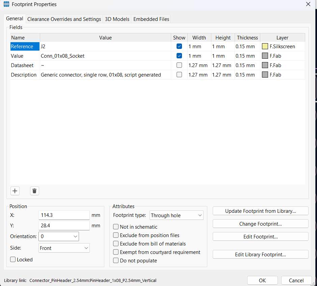Click Datasheet row Height cell 1.27 mm
Screen dimensions: 317x286
(x=223, y=65)
